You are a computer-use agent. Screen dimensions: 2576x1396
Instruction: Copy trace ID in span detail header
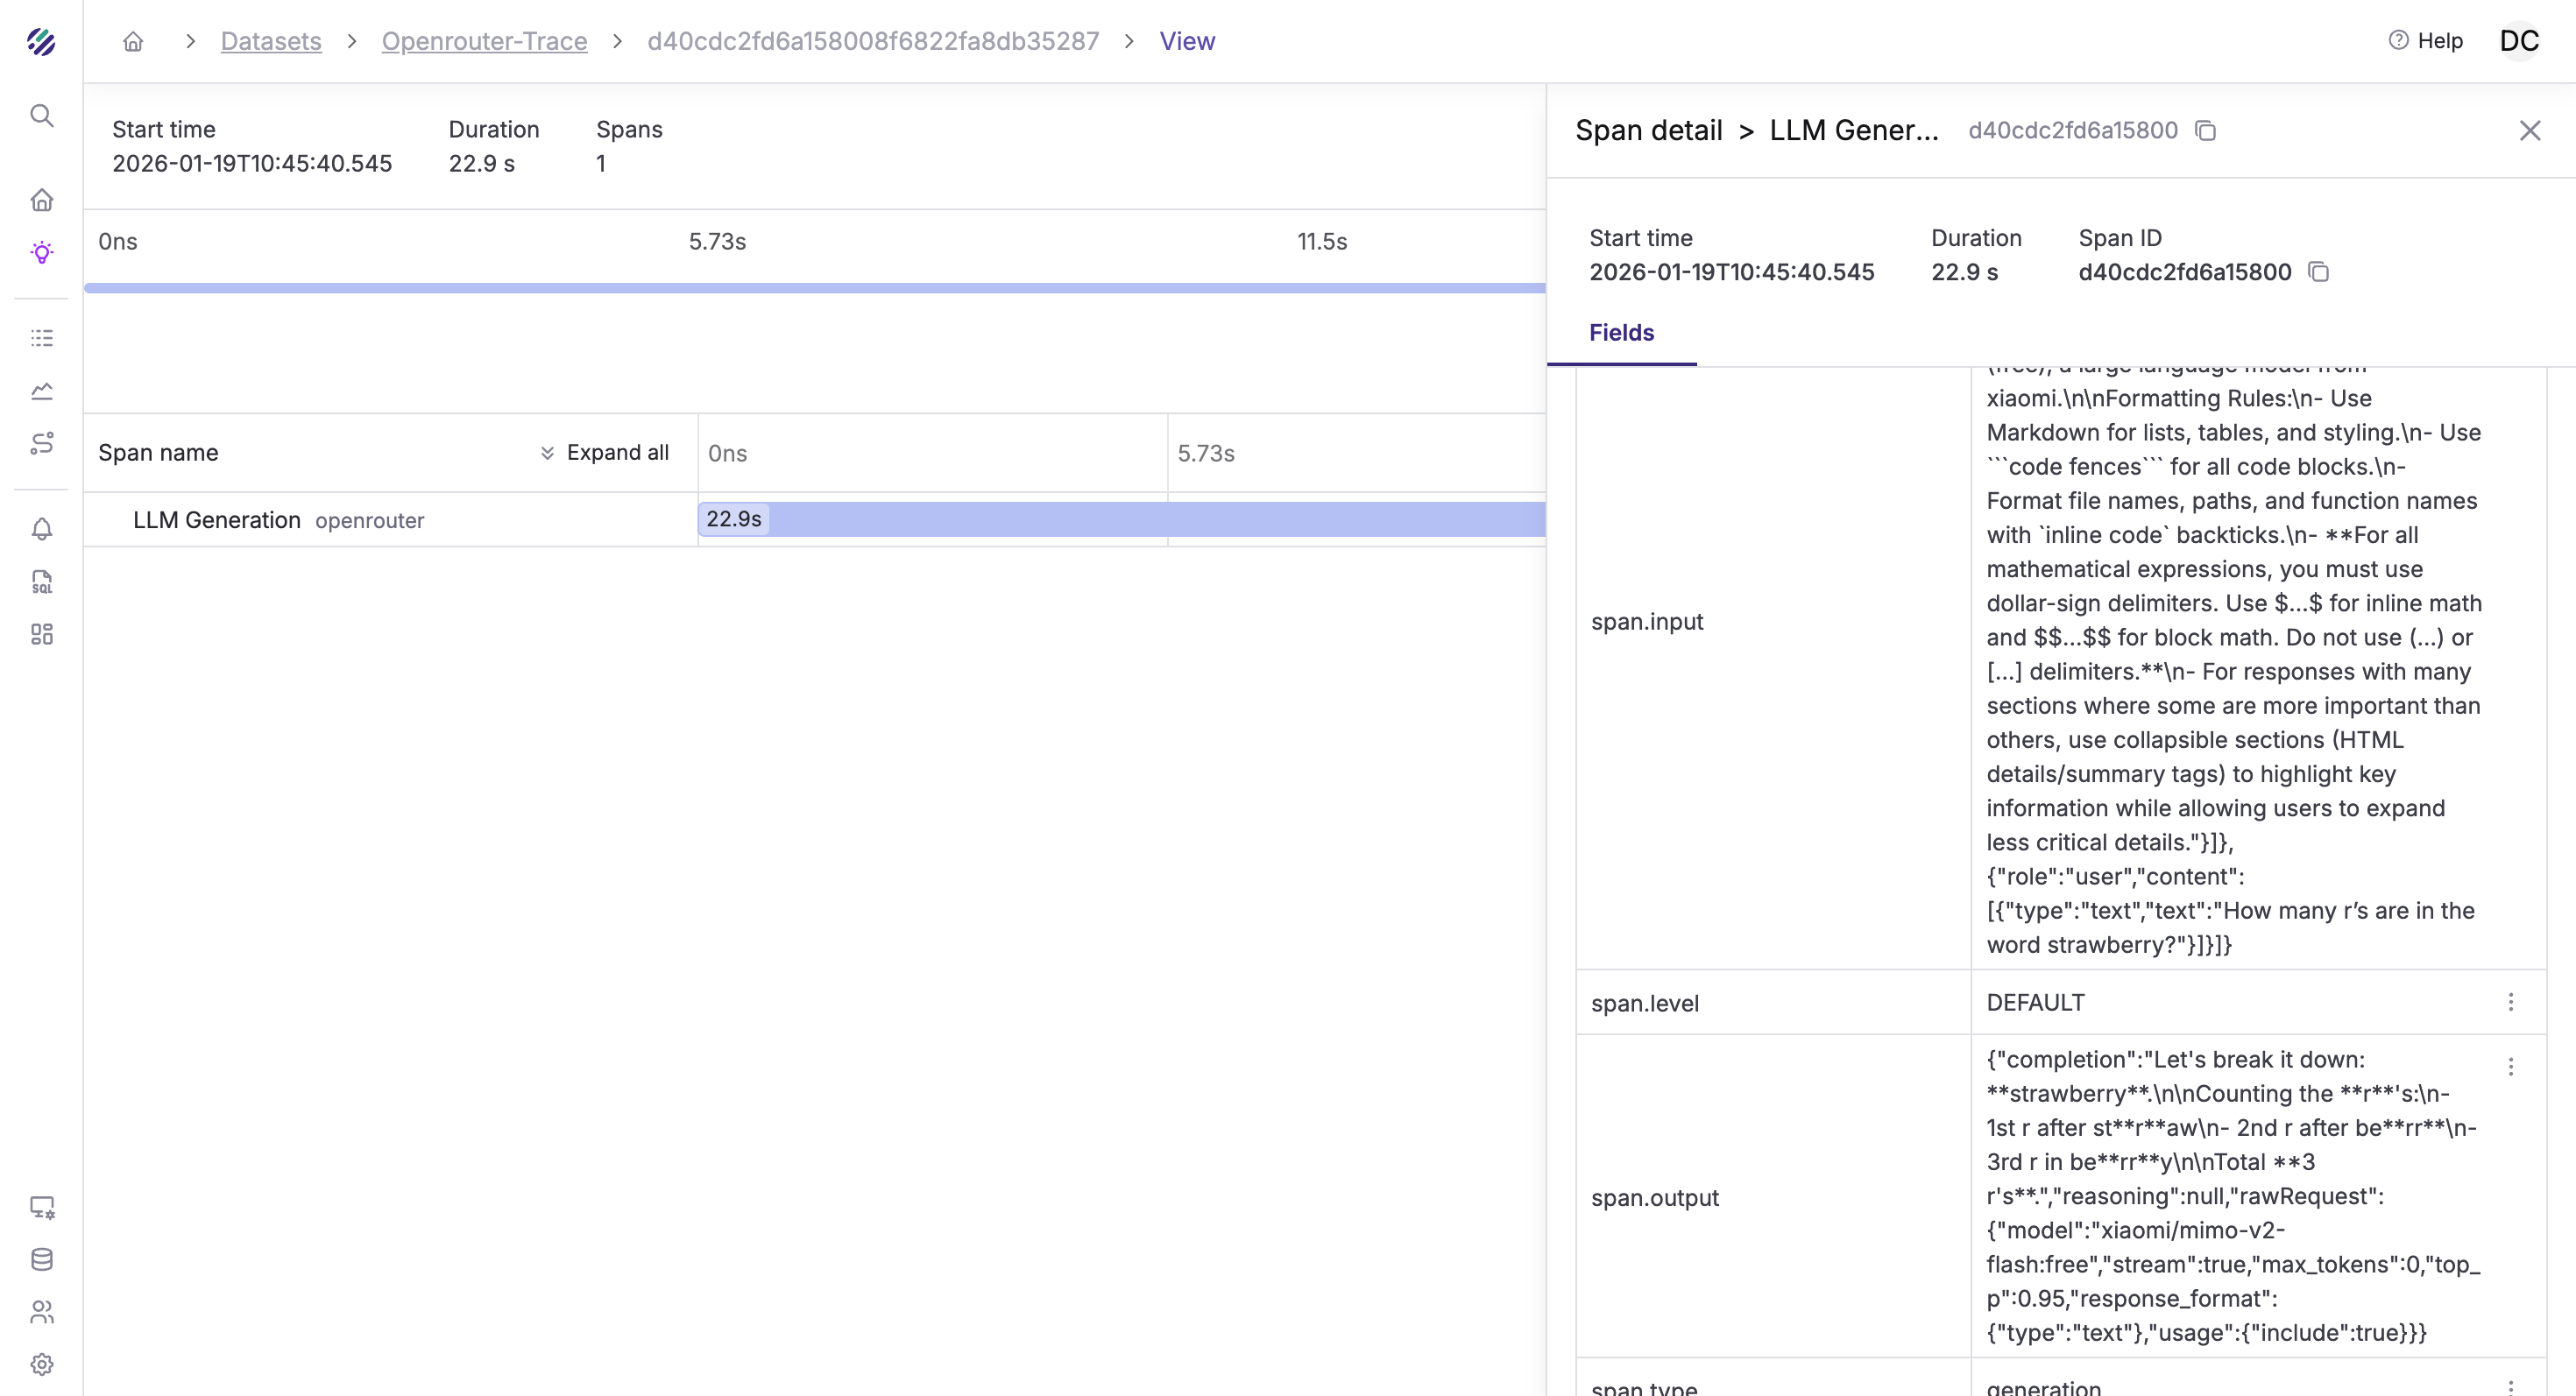pyautogui.click(x=2205, y=130)
